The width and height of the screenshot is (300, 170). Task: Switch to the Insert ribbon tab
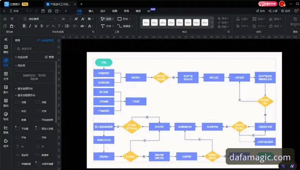(91, 11)
